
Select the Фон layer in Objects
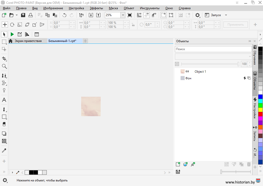[188, 78]
